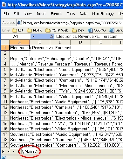Click the Mid-Atlantic Video Equipment row
The width and height of the screenshot is (123, 159).
point(66,96)
